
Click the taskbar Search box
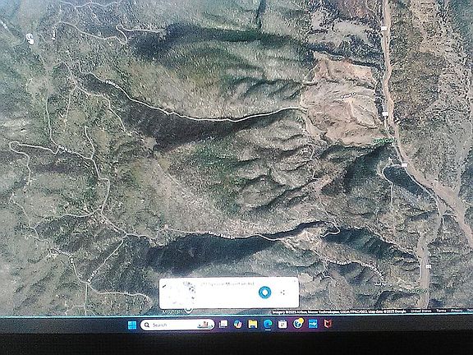(177, 325)
